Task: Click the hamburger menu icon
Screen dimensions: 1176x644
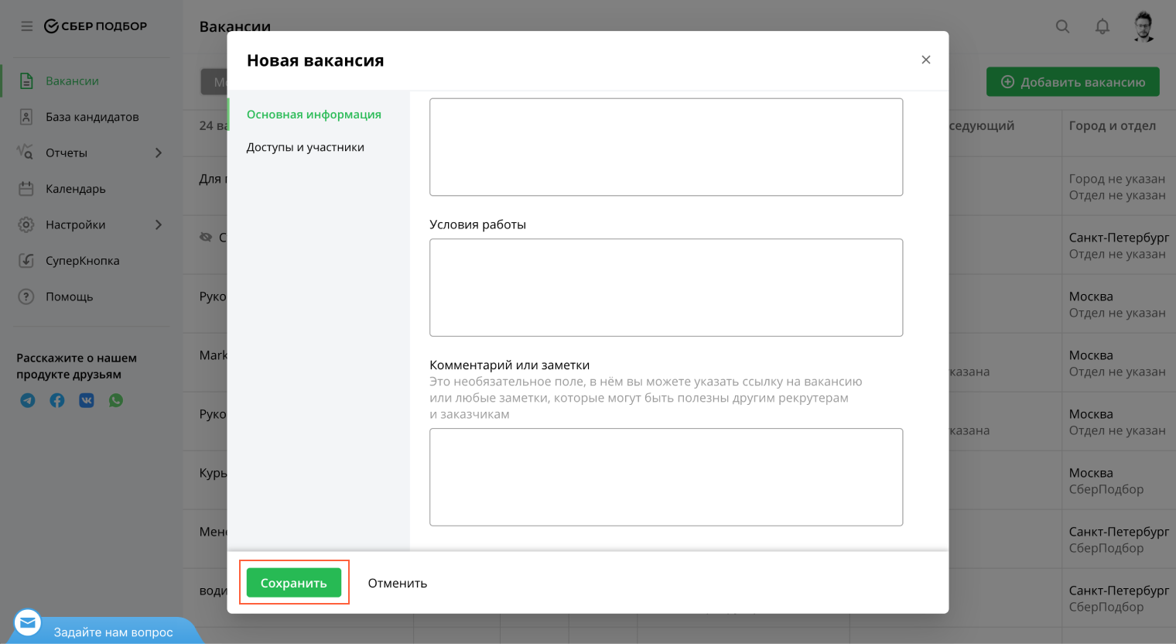Action: point(27,26)
